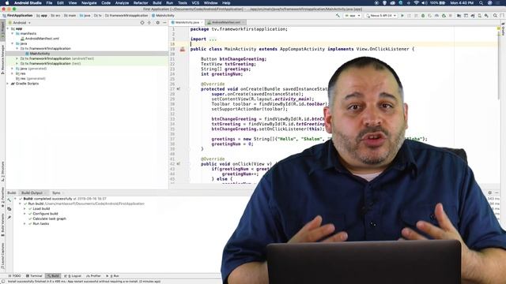This screenshot has height=284, width=506.
Task: Click the expand/collapse all icon in Project panel
Action: [x=149, y=23]
